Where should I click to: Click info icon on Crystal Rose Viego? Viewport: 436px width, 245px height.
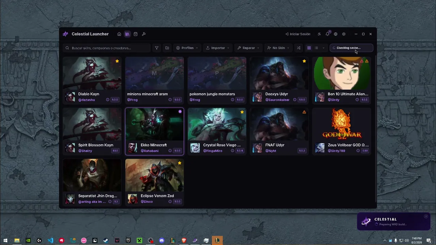[233, 151]
